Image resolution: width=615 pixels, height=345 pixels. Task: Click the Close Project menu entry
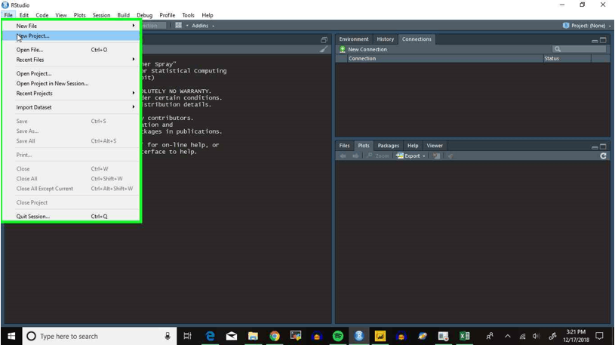pos(72,202)
